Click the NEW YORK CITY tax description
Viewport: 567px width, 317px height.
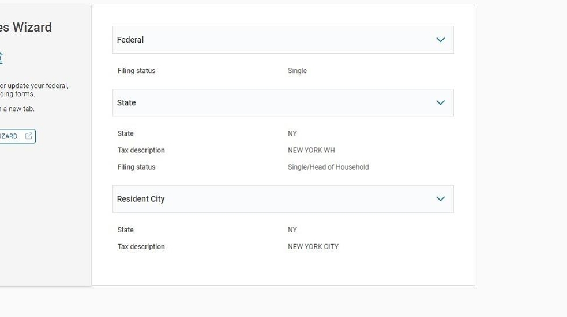click(x=313, y=246)
